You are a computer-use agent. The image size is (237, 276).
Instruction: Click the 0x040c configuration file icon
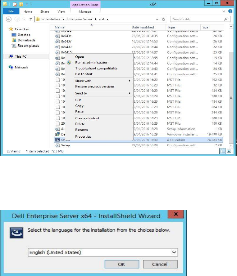(x=57, y=36)
